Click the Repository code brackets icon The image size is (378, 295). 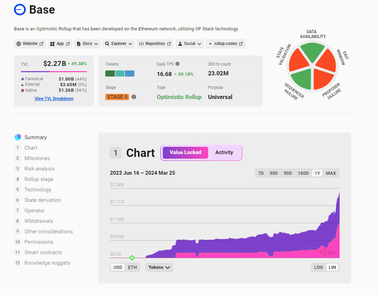pyautogui.click(x=142, y=44)
